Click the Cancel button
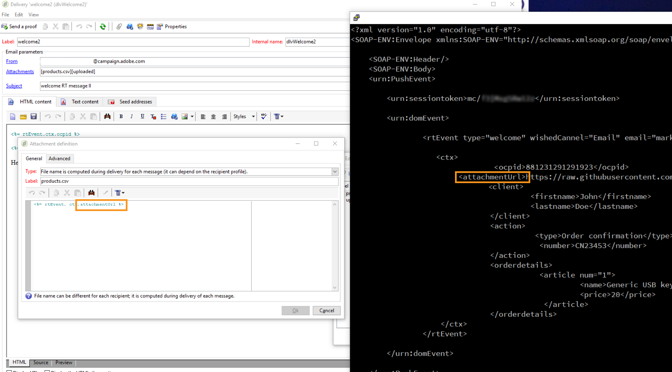 [326, 310]
